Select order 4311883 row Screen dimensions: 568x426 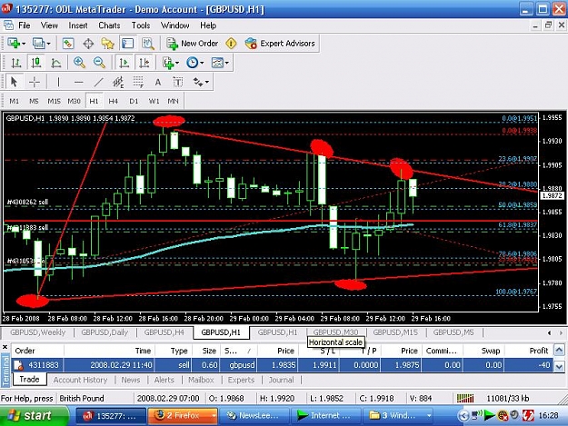283,365
